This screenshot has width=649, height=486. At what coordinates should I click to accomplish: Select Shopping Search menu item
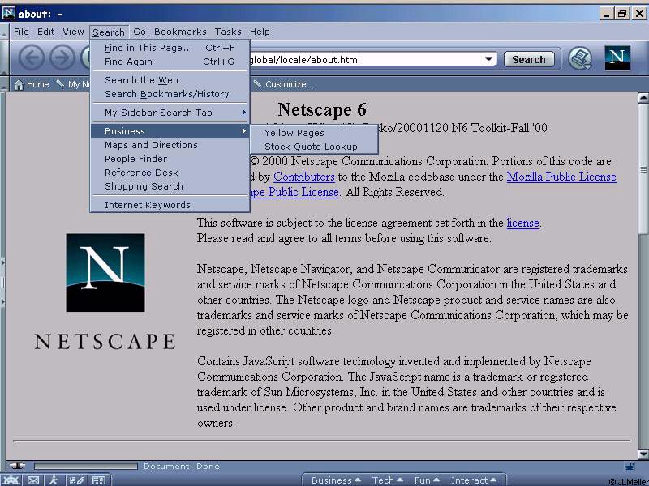(170, 186)
